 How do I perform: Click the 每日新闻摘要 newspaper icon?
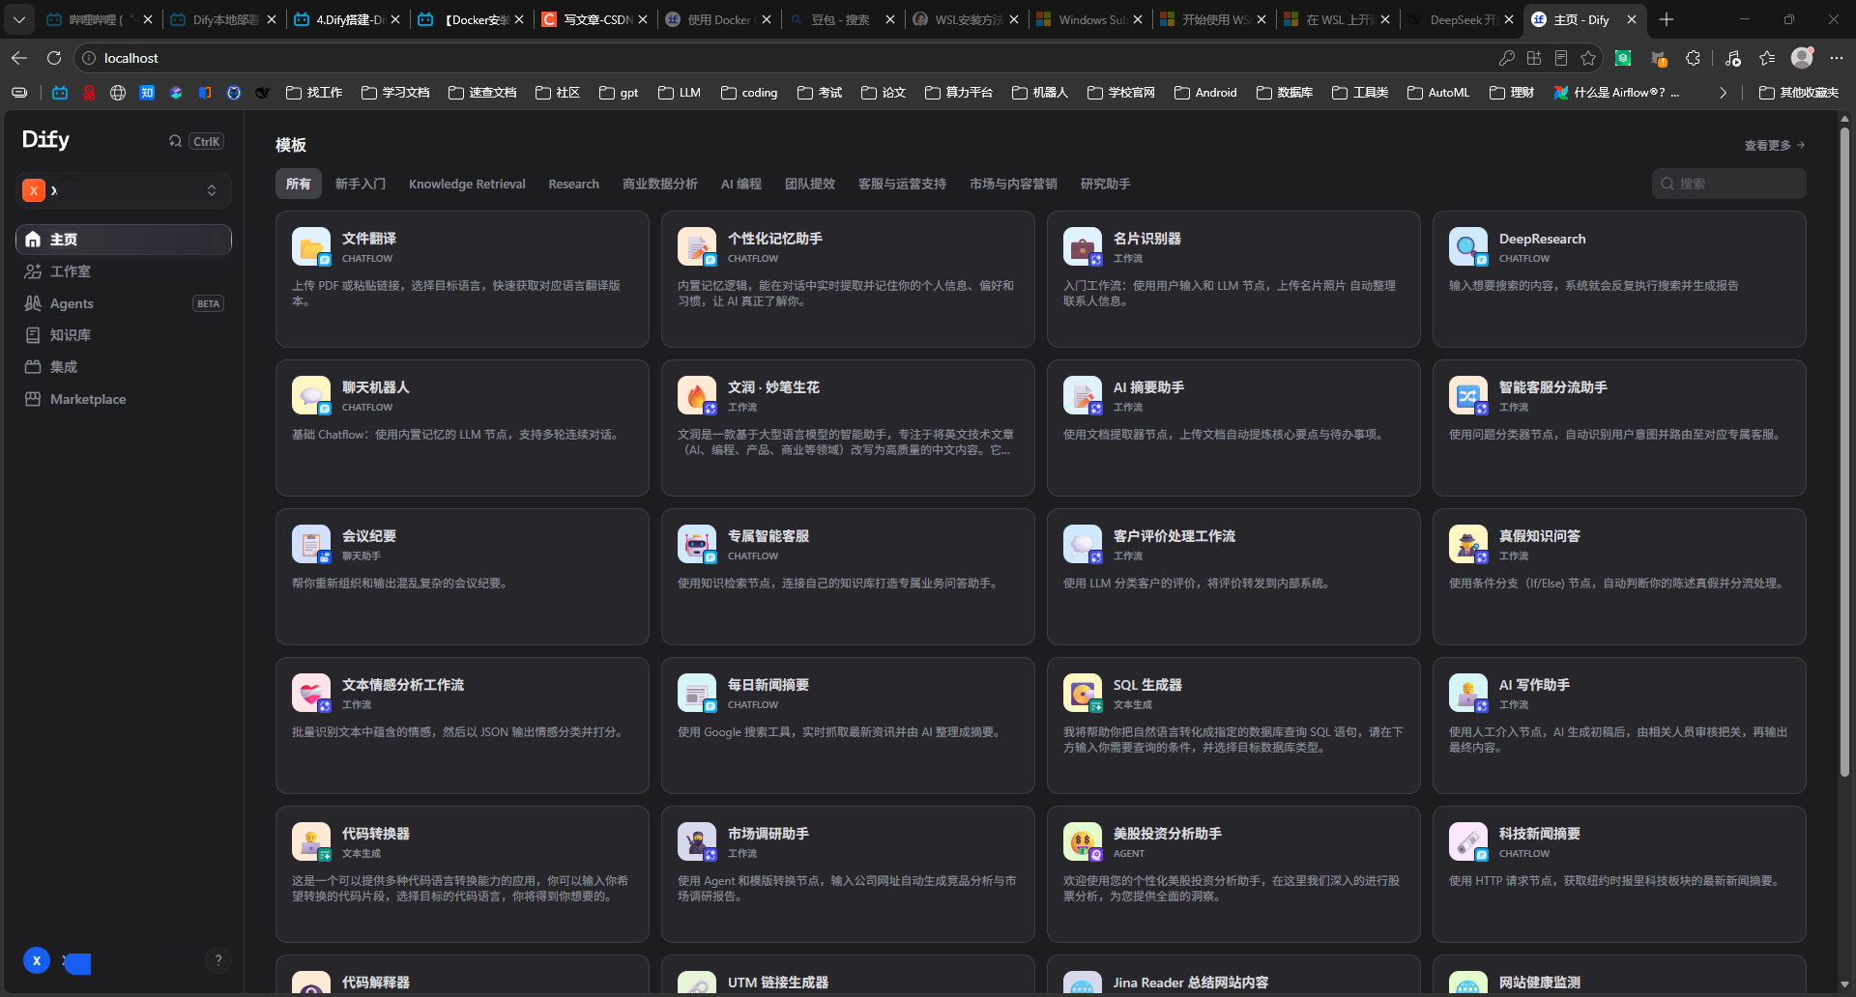pos(697,694)
